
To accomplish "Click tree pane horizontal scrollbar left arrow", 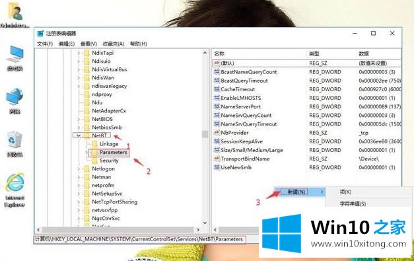I will click(39, 230).
